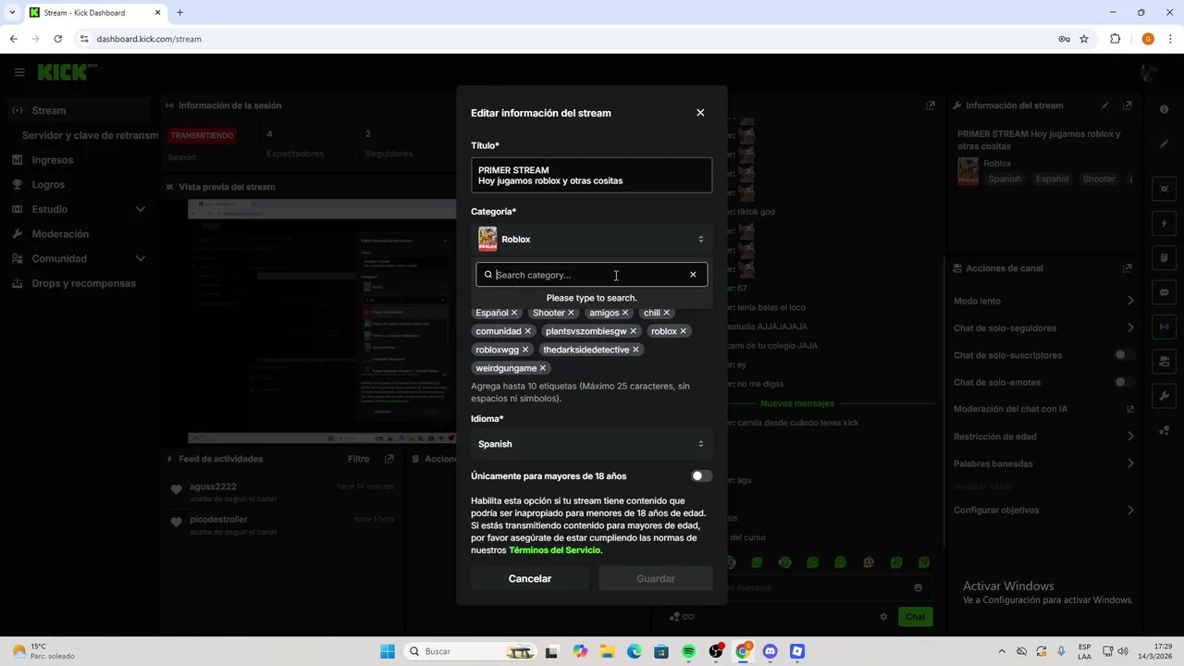Bookmark this page with the star icon
Viewport: 1184px width, 666px height.
1084,39
